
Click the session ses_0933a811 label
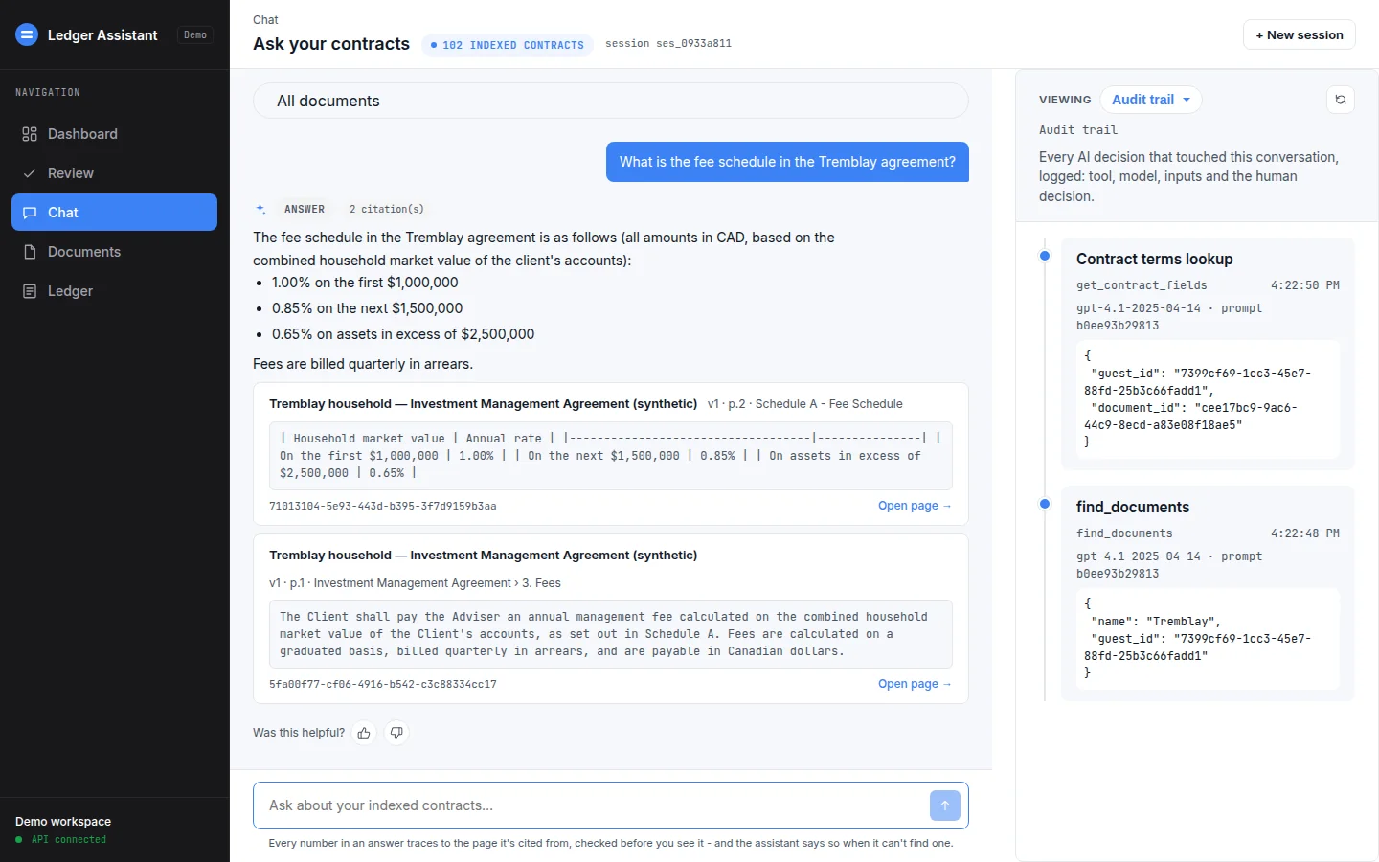(x=668, y=44)
